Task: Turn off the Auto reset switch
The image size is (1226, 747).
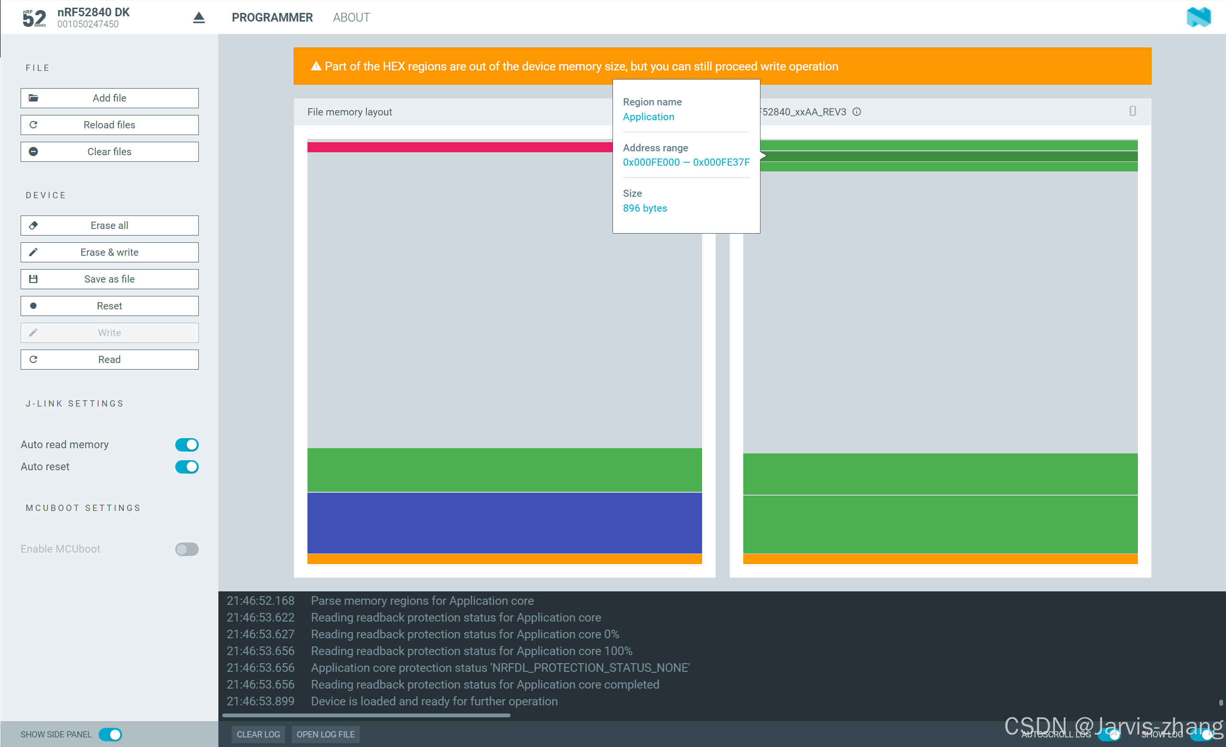Action: pyautogui.click(x=187, y=466)
